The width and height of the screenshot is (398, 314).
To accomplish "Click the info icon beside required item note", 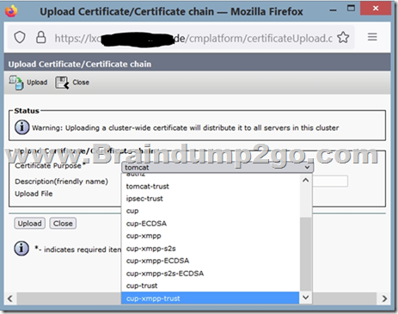I will pos(21,249).
